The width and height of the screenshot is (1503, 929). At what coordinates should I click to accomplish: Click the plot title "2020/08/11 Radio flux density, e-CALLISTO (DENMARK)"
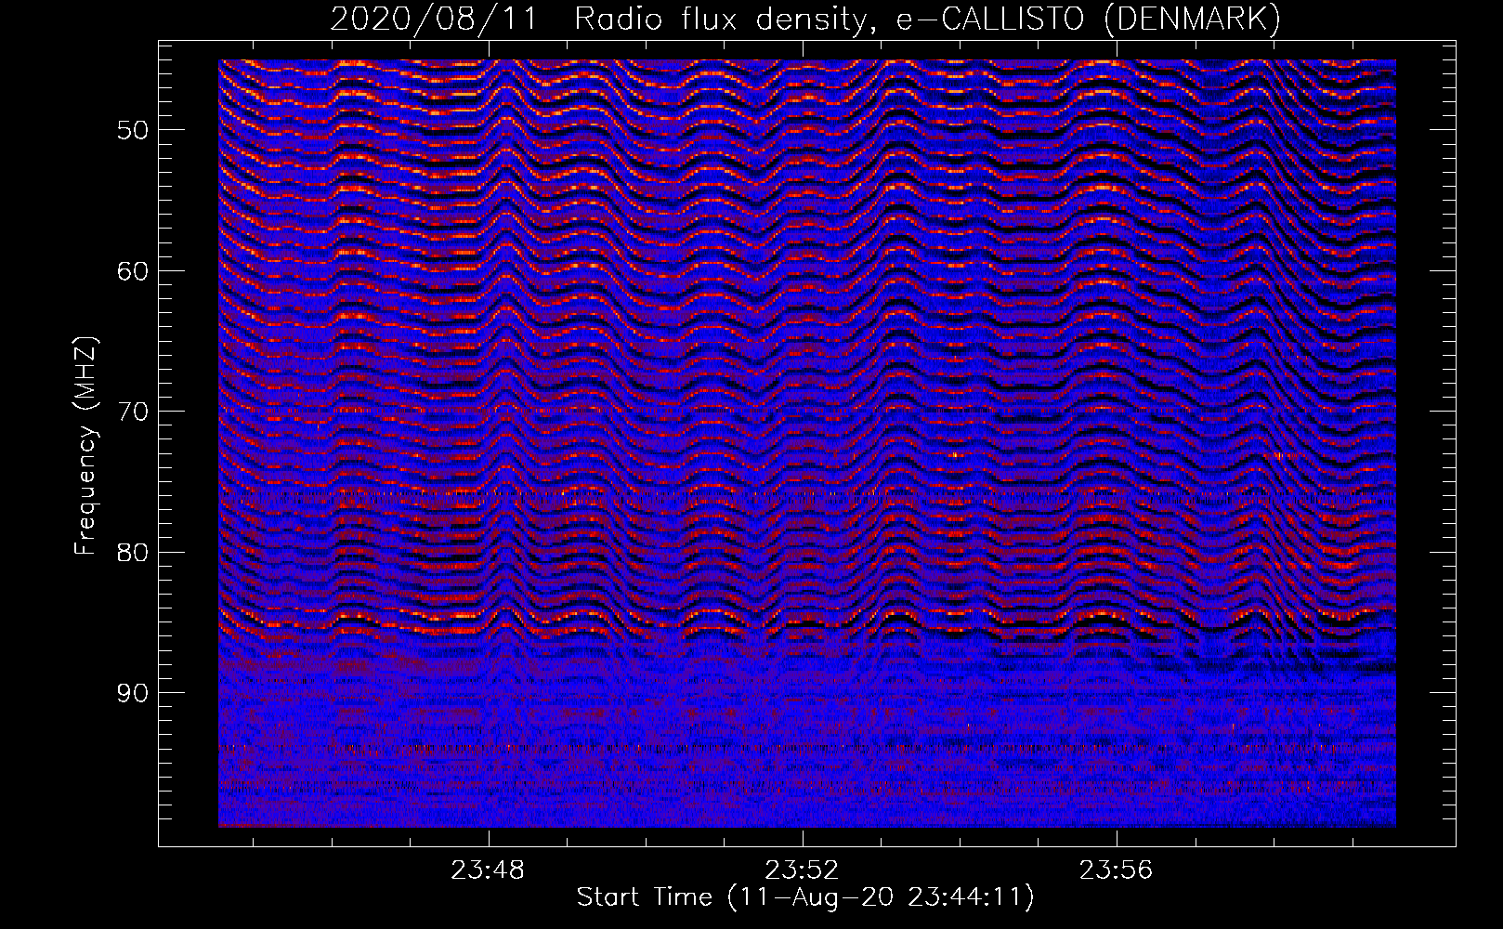[x=805, y=20]
